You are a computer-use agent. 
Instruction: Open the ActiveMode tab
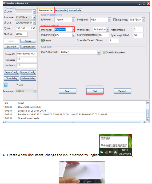point(75,10)
